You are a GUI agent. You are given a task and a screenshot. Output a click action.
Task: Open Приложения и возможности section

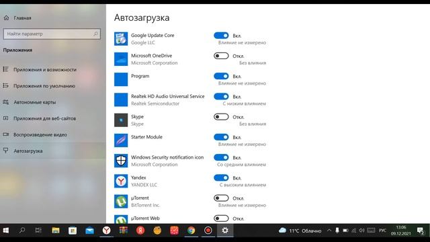[45, 69]
